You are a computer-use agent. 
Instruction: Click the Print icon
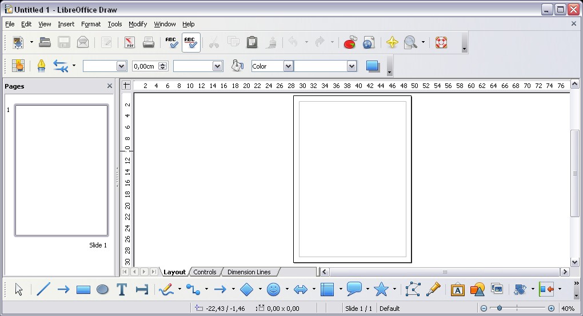(149, 42)
